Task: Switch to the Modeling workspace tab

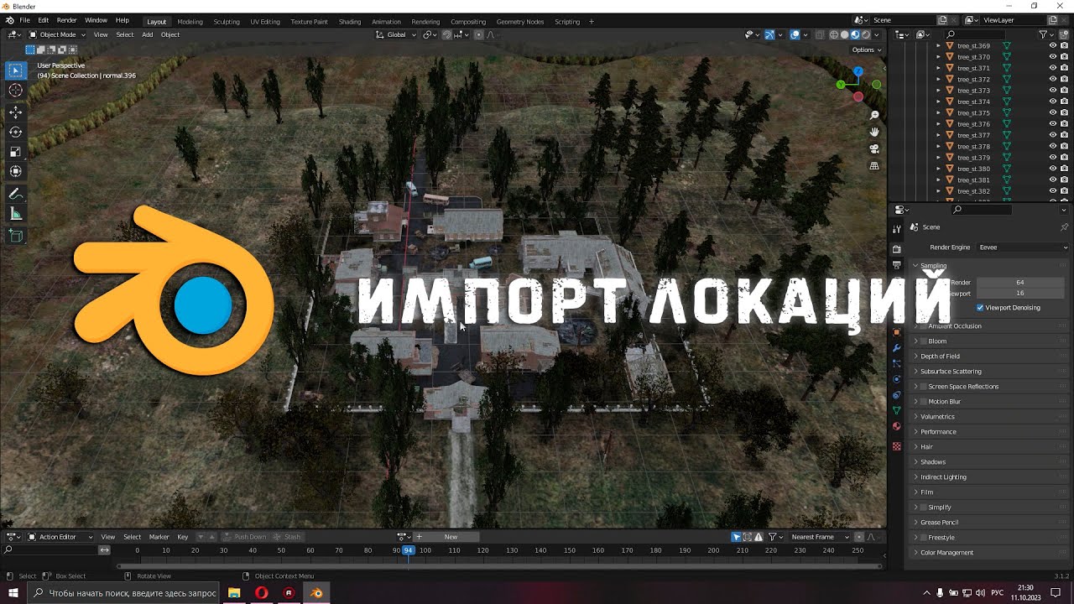Action: [x=190, y=22]
